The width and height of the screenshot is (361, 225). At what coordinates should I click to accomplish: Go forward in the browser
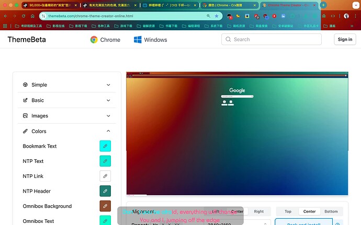[x=15, y=16]
